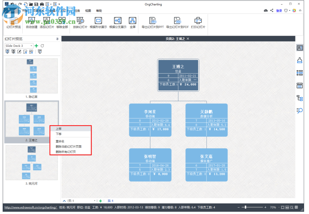Export slides to PPT (导出幻灯片到PPT)

[153, 23]
